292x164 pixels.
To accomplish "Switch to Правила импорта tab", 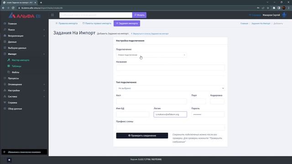I will coord(67,23).
